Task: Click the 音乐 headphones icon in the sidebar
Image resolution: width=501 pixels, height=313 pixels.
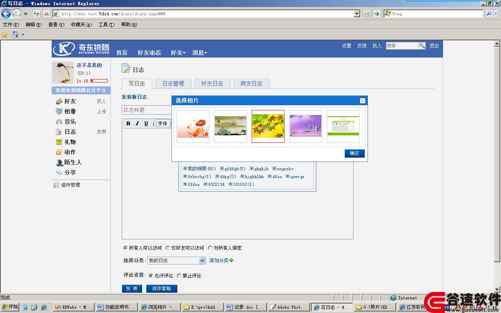Action: pyautogui.click(x=59, y=122)
